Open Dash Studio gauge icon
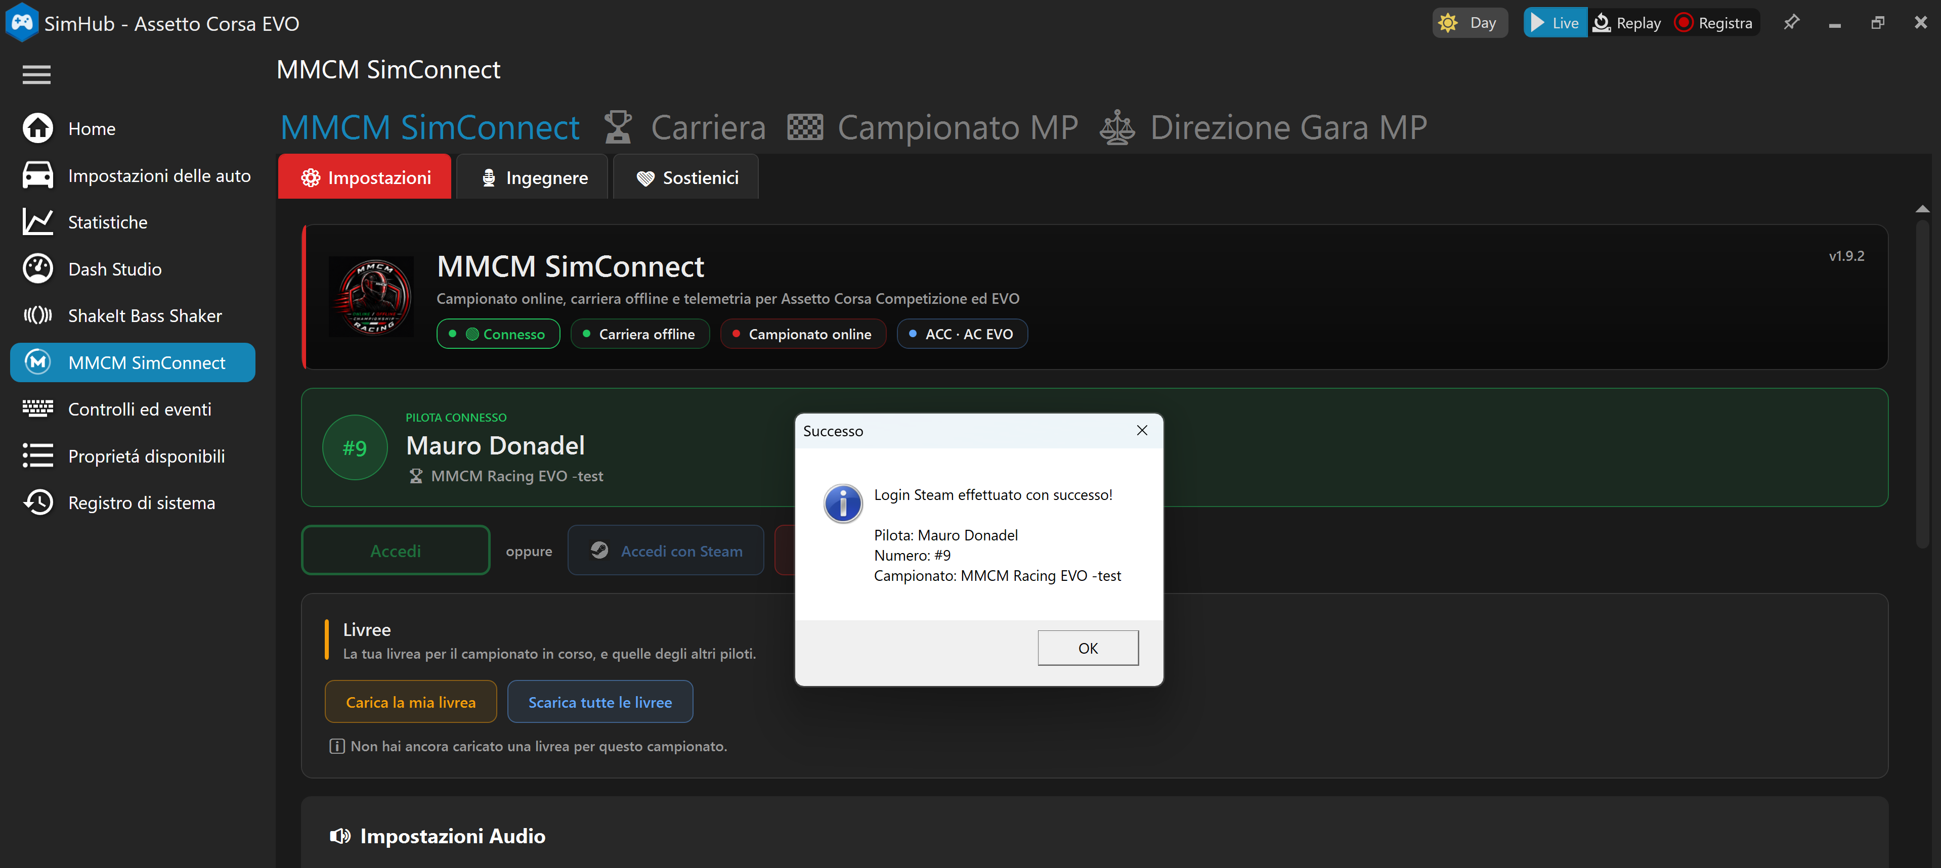 coord(37,268)
